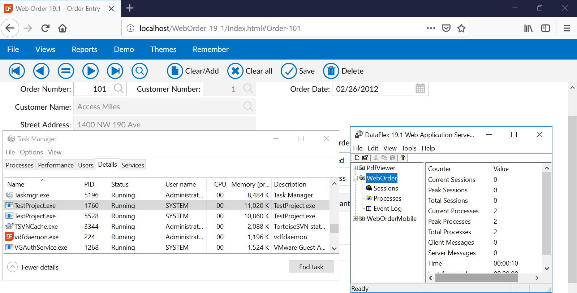Expand the WebOrderMobile tree node

tap(355, 219)
